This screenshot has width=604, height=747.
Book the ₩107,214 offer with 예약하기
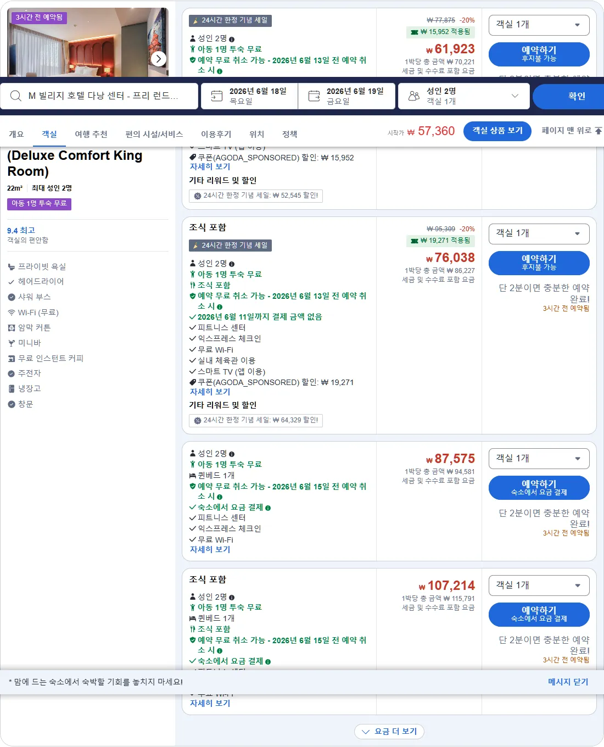click(x=539, y=614)
